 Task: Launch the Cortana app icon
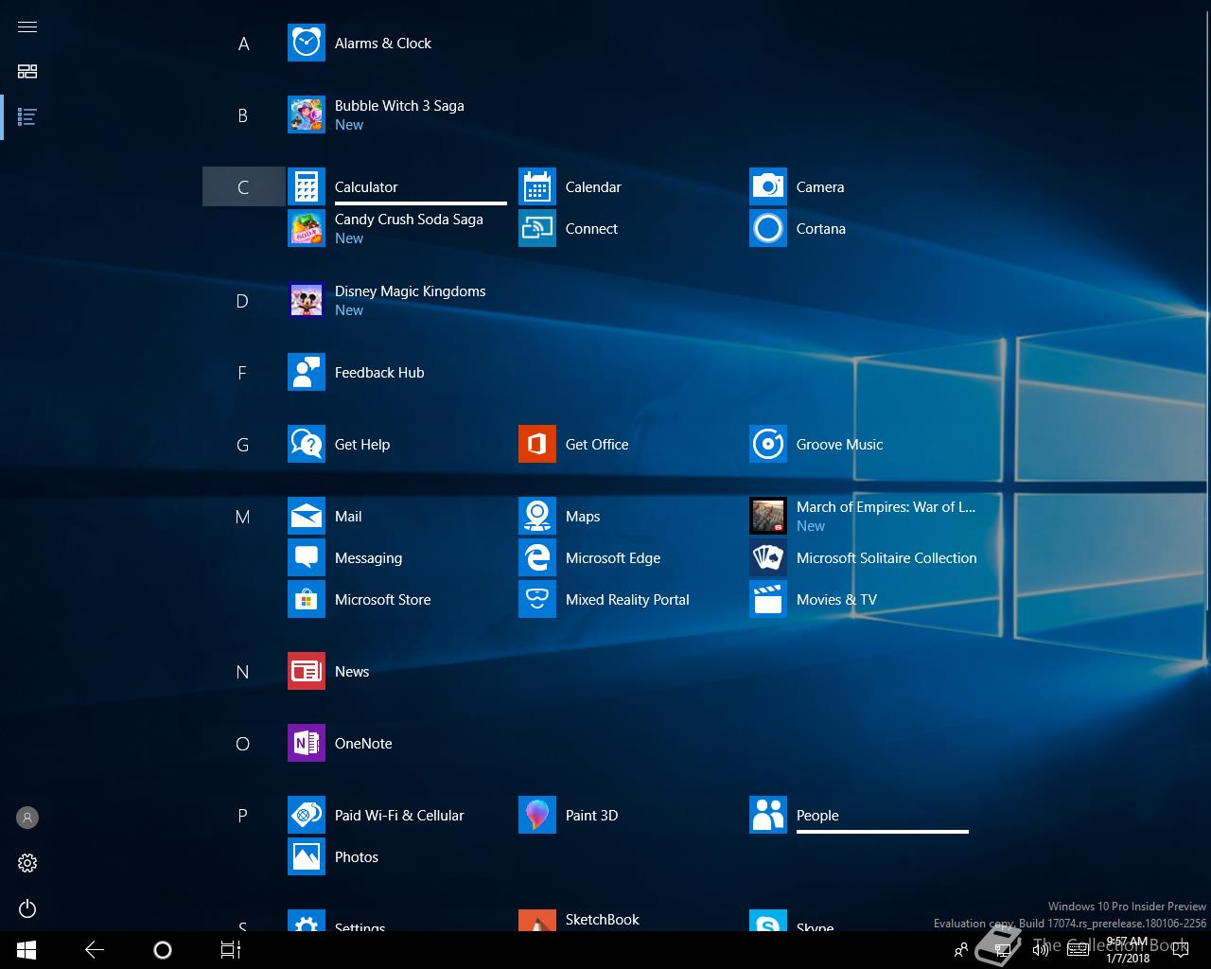click(768, 229)
